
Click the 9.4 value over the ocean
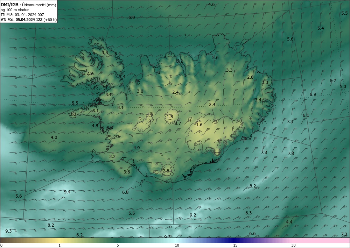tap(67, 192)
